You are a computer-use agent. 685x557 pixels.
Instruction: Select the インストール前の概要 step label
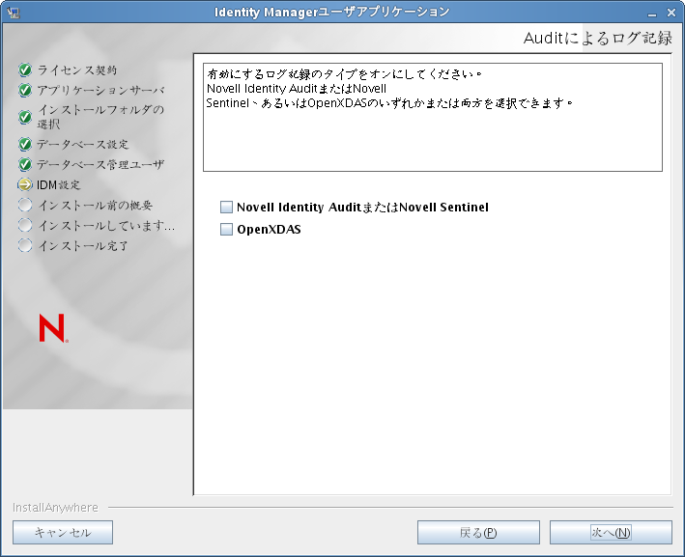(x=96, y=206)
